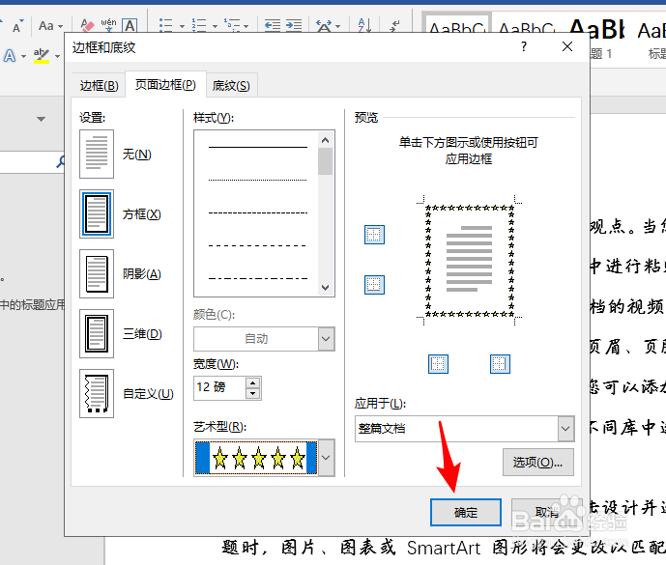This screenshot has height=565, width=666.
Task: Switch to the 页面边框(P) tab
Action: tap(165, 84)
